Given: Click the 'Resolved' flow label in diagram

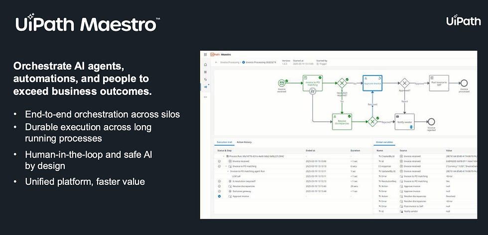Looking at the screenshot, I should [372, 105].
